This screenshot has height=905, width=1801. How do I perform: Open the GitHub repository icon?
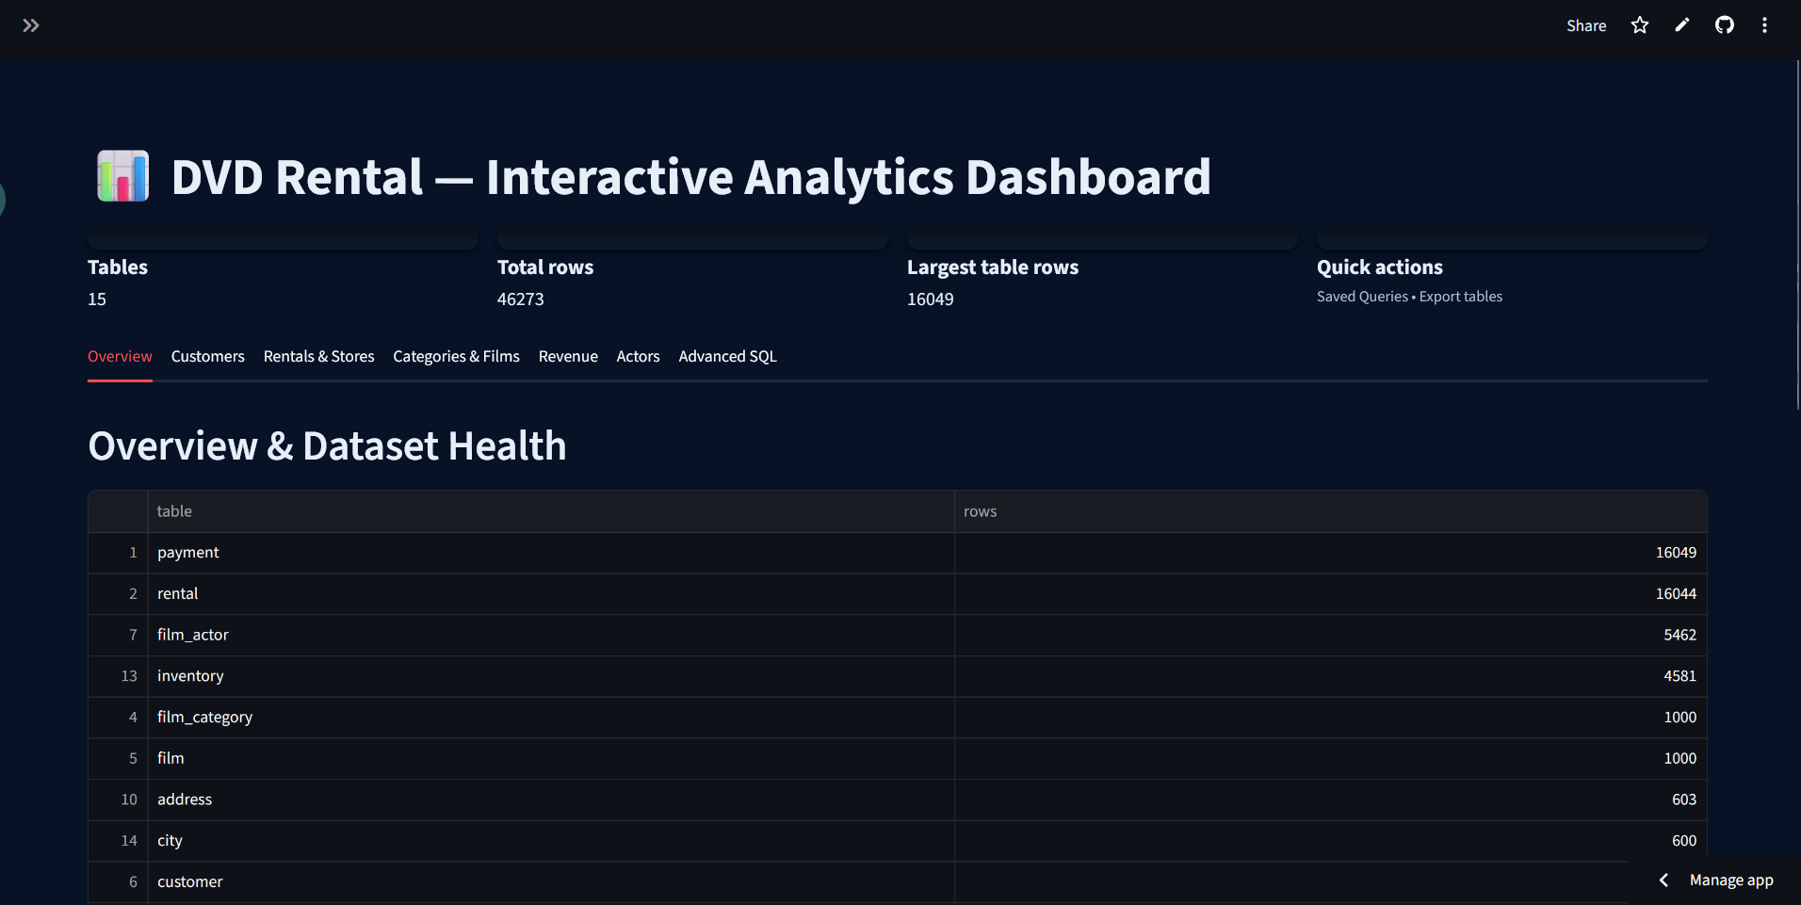[1725, 25]
